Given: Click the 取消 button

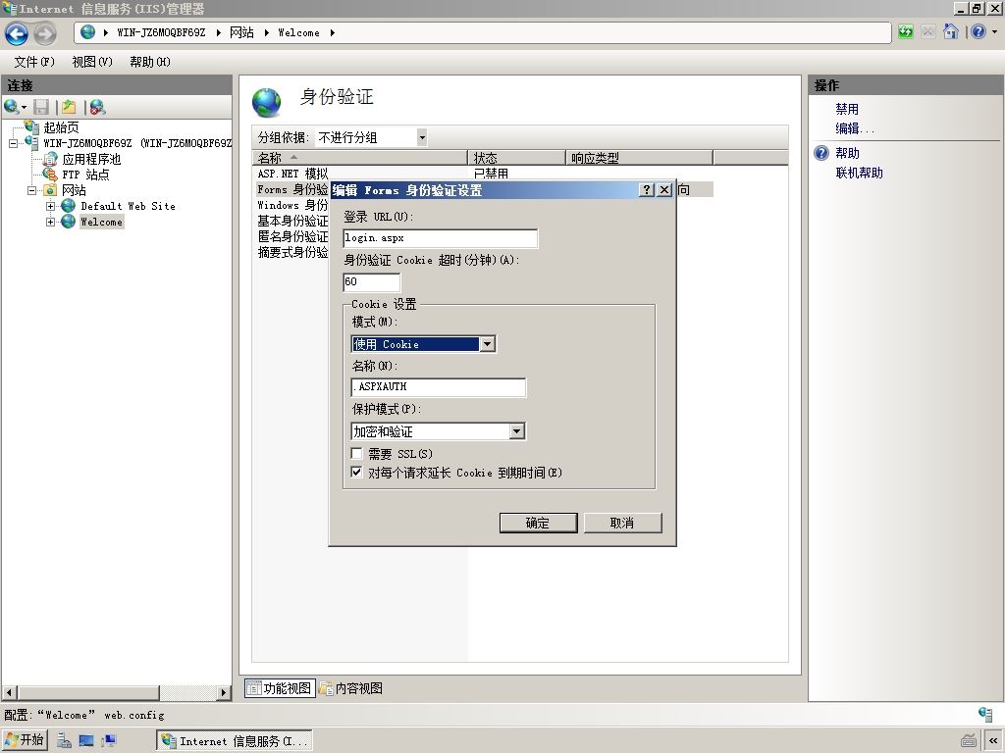Looking at the screenshot, I should click(622, 523).
